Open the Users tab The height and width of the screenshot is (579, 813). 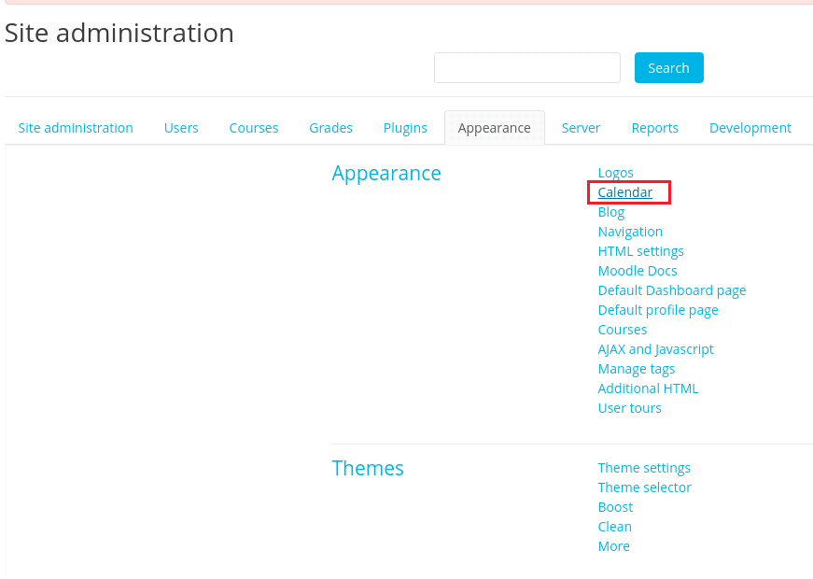point(181,128)
